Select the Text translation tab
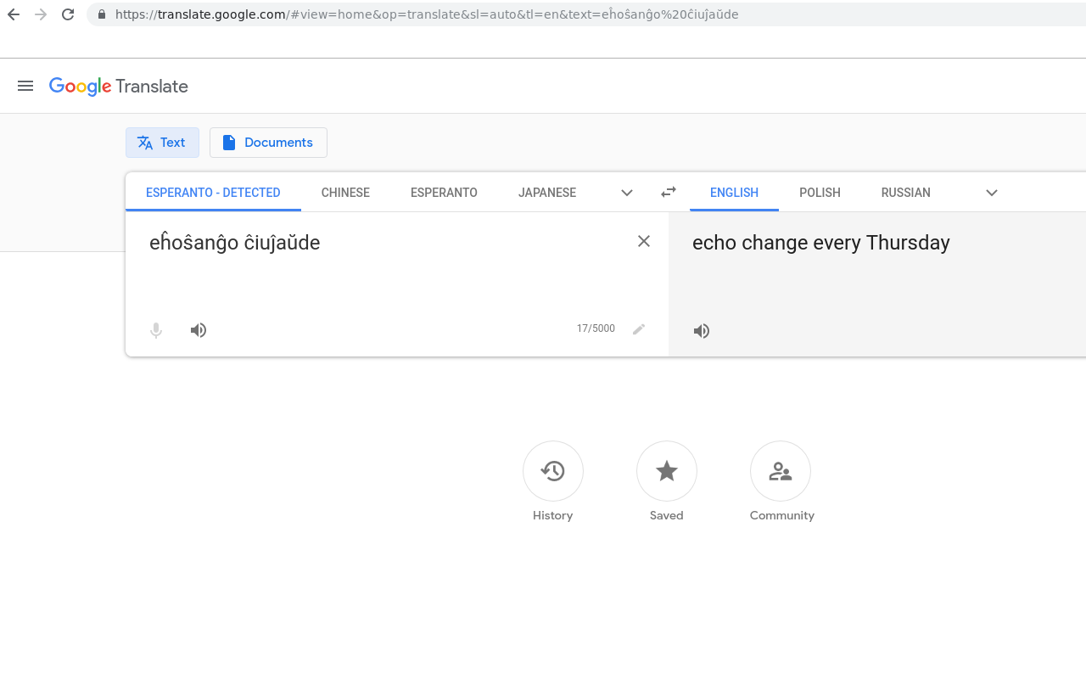The image size is (1086, 679). 162,143
